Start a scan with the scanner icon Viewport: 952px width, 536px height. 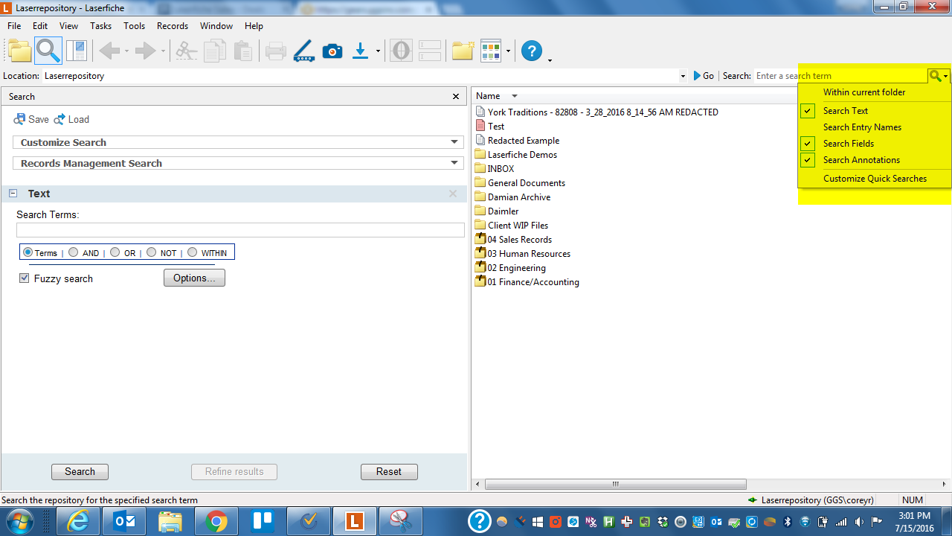303,51
